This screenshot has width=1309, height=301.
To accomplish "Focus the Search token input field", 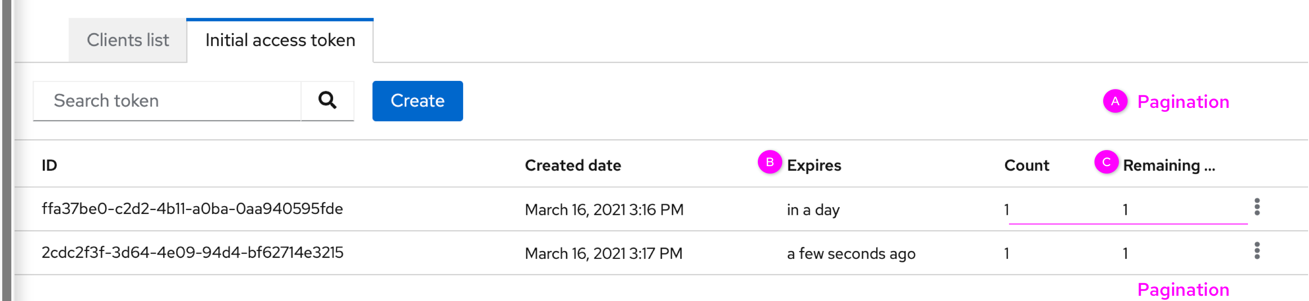I will coord(167,101).
